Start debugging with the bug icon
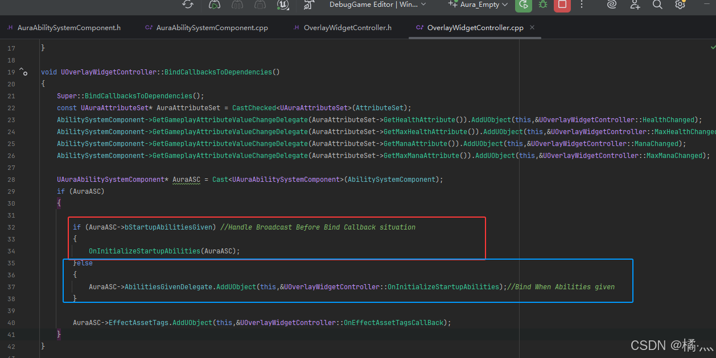The height and width of the screenshot is (358, 716). click(x=543, y=5)
